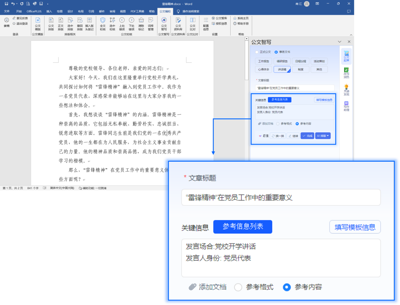This screenshot has width=400, height=305.
Task: Expand the 排版 dropdown button
Action: tap(323, 136)
